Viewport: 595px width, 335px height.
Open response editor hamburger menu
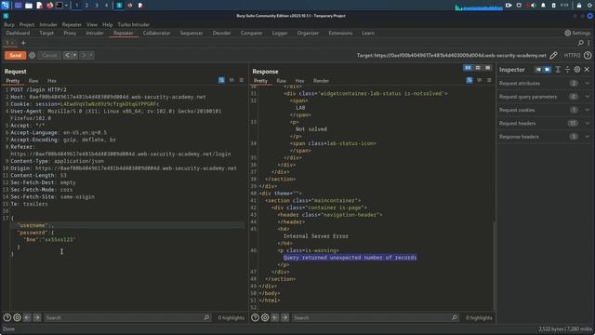click(489, 80)
